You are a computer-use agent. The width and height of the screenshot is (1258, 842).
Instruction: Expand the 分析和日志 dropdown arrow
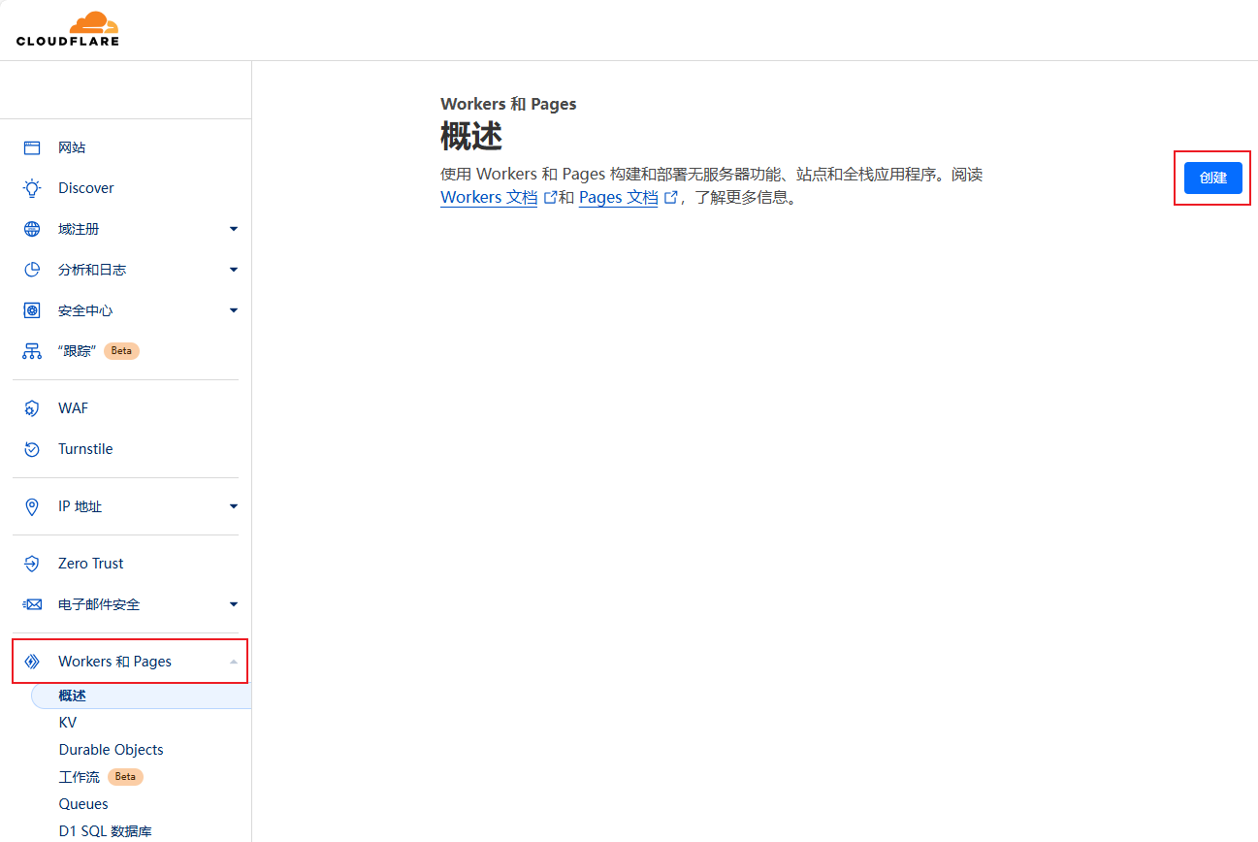tap(233, 270)
